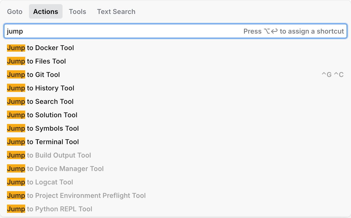Select Jump to Build Output Tool
351x218 pixels.
tap(49, 155)
